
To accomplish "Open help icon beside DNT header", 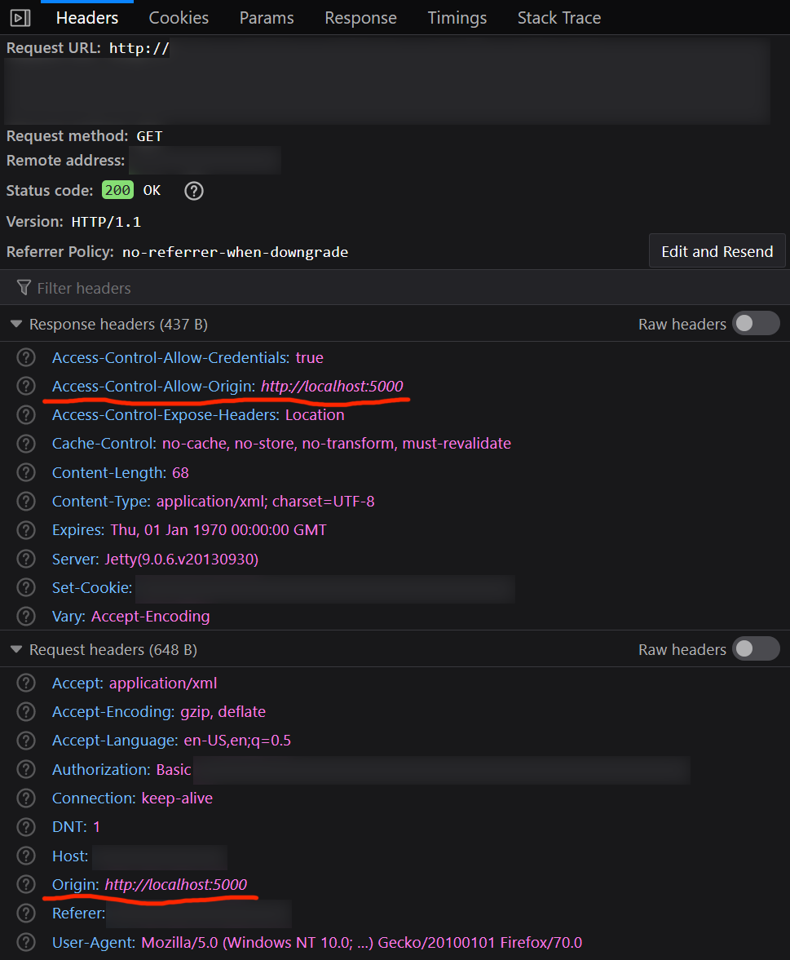I will 26,826.
